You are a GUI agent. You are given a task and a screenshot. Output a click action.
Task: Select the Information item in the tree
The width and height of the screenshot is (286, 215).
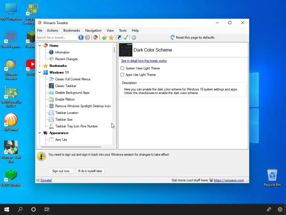point(62,52)
